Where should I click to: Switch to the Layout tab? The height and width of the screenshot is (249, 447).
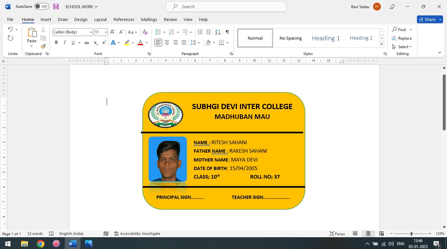point(100,20)
